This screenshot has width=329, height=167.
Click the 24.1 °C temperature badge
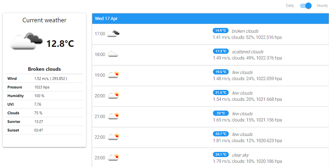[x=221, y=155]
